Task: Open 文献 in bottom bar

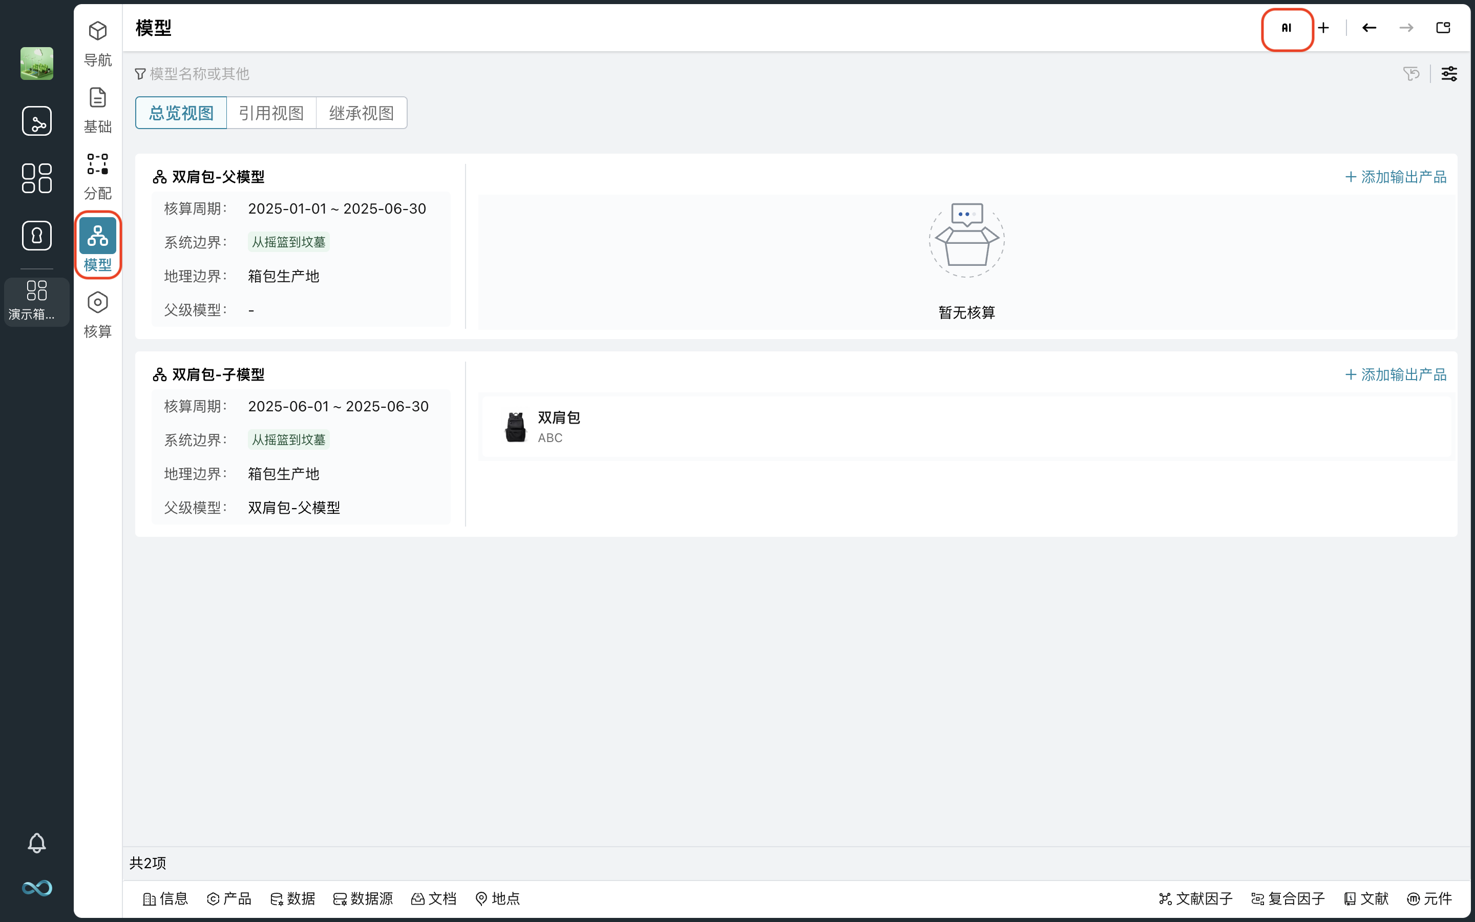Action: point(1366,898)
